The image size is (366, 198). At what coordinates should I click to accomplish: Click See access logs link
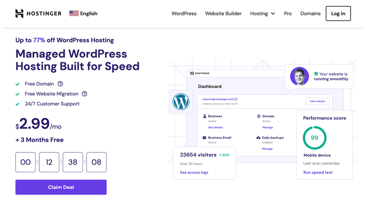[x=194, y=172]
